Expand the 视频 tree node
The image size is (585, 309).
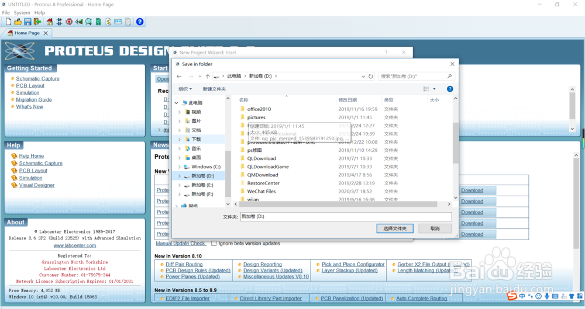[x=180, y=112]
